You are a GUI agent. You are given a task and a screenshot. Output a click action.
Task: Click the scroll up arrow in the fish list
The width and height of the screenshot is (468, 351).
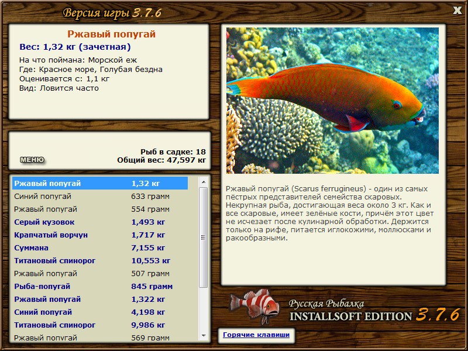(x=204, y=182)
